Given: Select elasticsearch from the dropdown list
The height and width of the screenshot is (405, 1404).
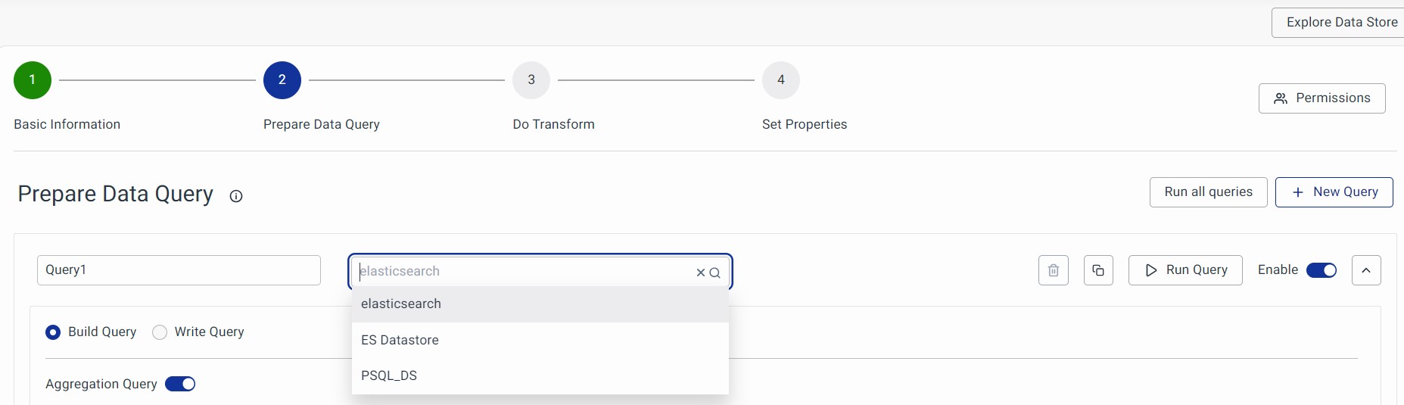Looking at the screenshot, I should (401, 304).
